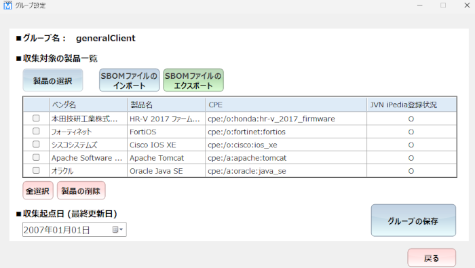Click SBOMファイルのエクスポート button
Screen dimensions: 475x268
tap(193, 80)
